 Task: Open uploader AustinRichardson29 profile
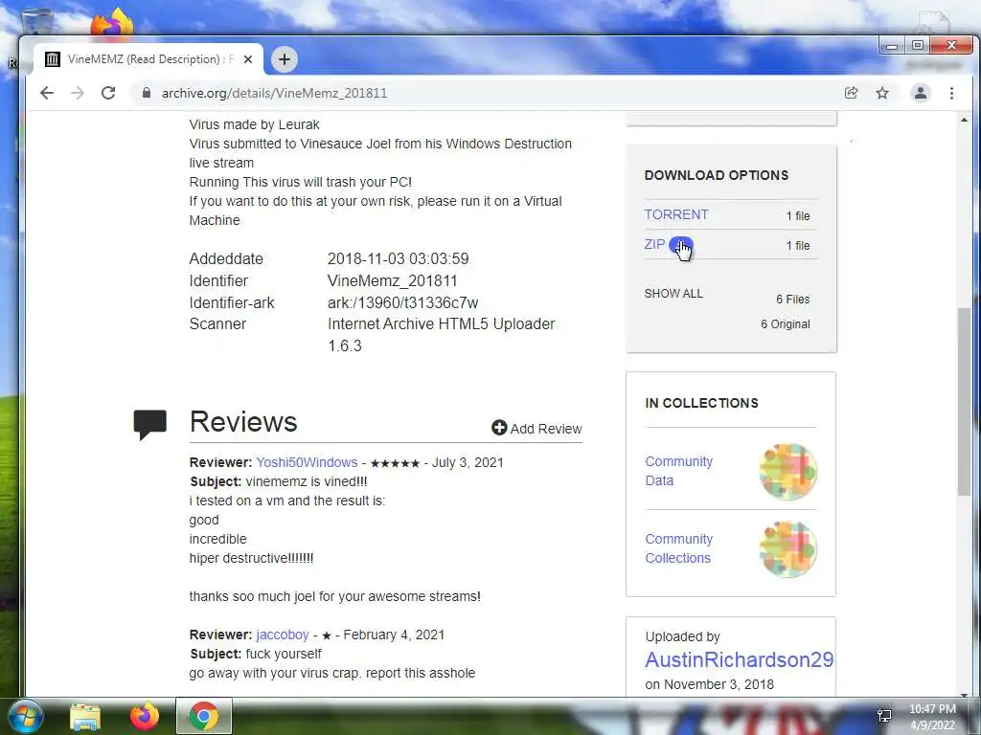(x=740, y=660)
